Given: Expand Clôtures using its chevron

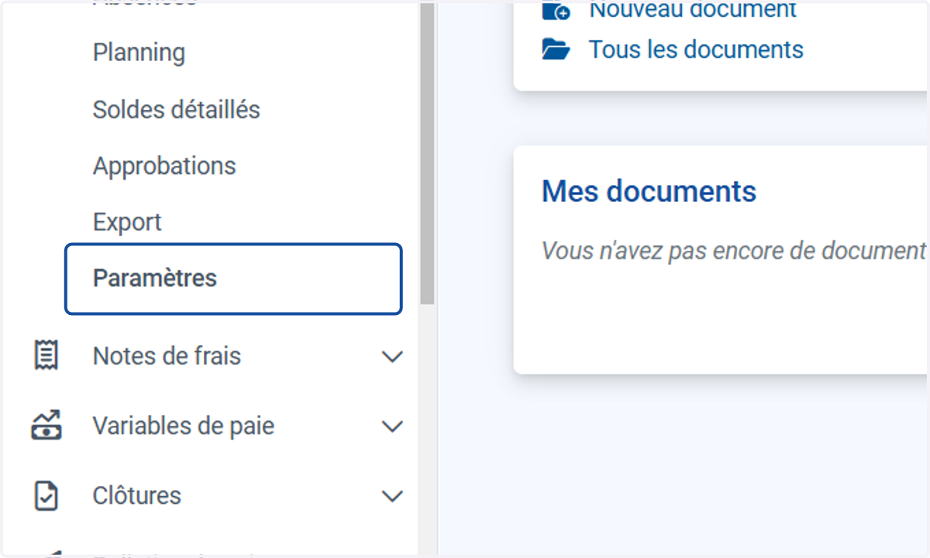Looking at the screenshot, I should pyautogui.click(x=393, y=496).
